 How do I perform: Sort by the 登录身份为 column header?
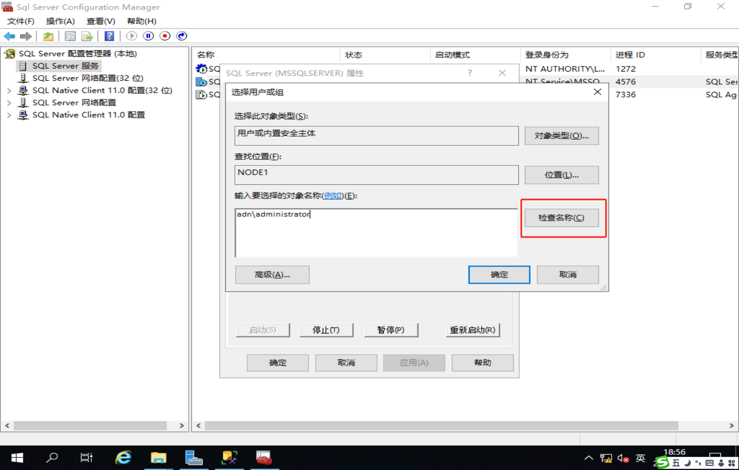(x=565, y=55)
